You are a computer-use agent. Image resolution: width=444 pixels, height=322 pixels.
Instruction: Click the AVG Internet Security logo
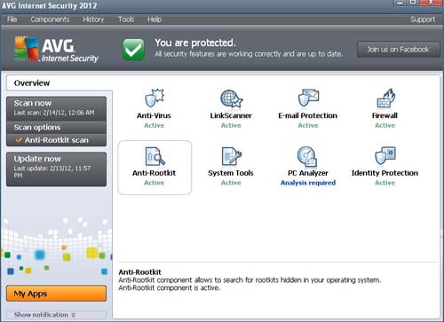click(56, 50)
